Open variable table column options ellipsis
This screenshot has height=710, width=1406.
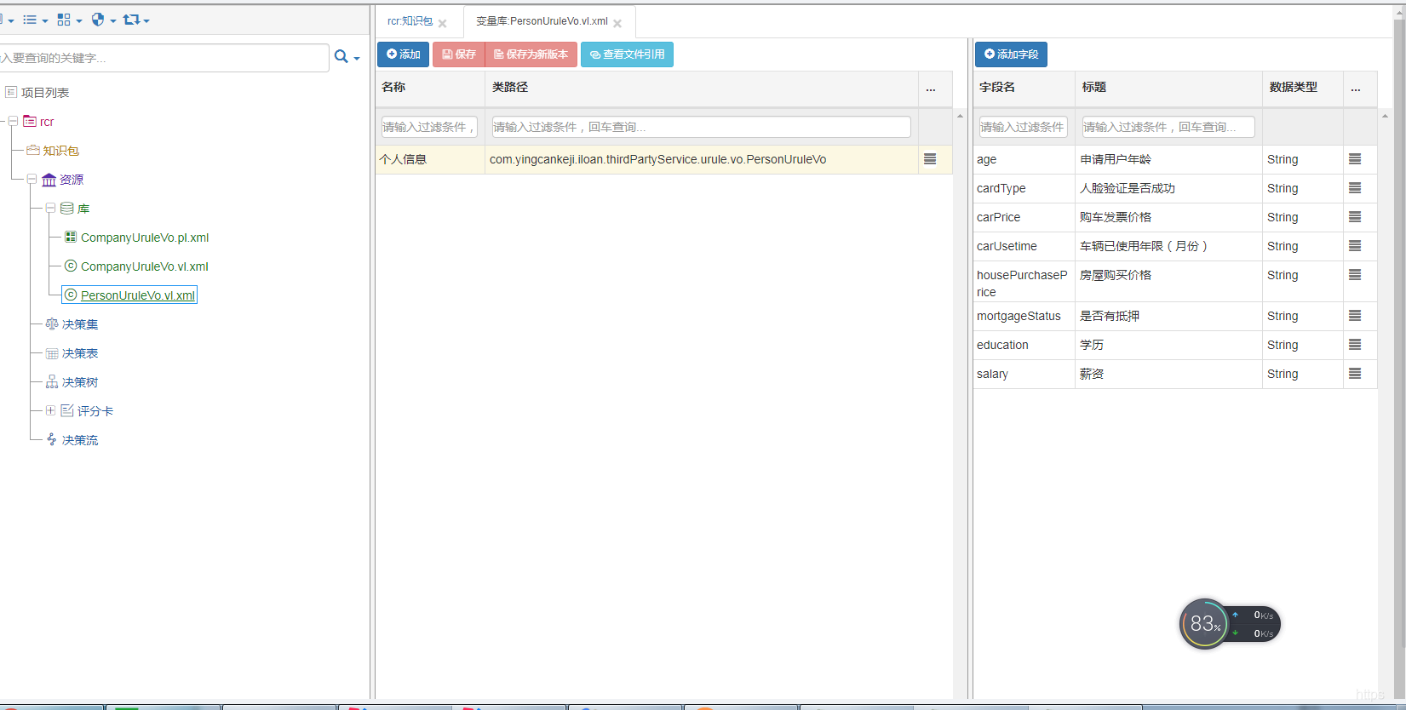pyautogui.click(x=931, y=88)
